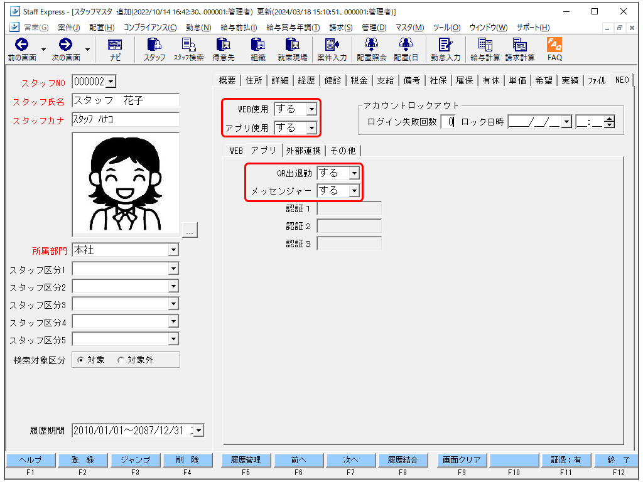Click the 認証１ input field

[x=349, y=208]
